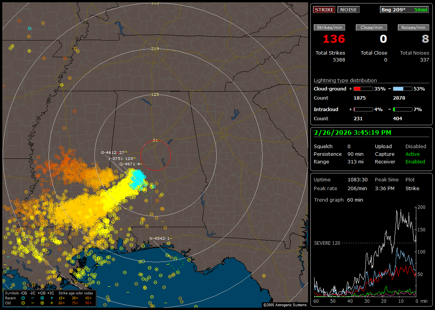Click the recent +IC cyan plus symbol

point(51,298)
